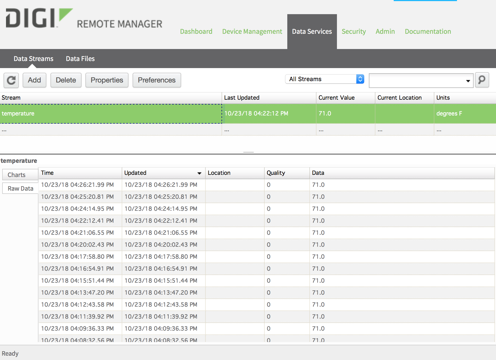Click Last Updated value 10/23/18 04:22:12 PM

pos(256,114)
